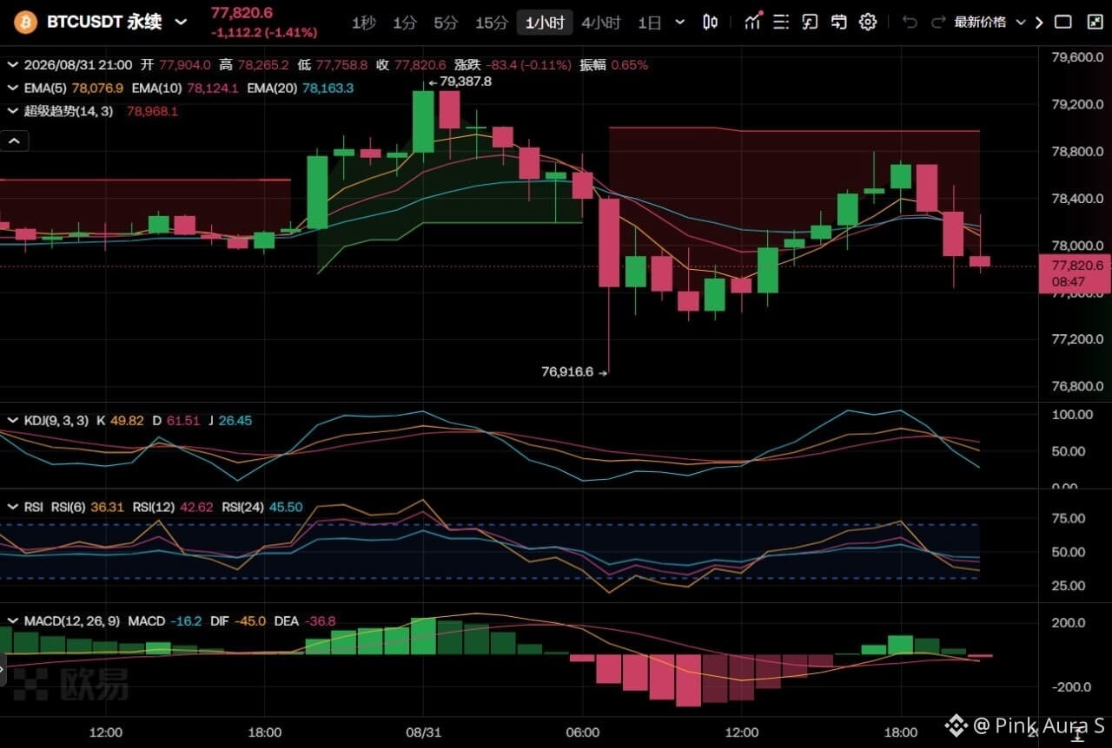Click the MACD DIF value -45.0

[x=250, y=620]
